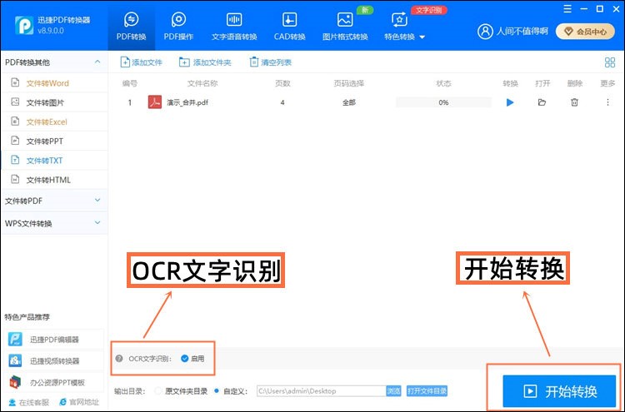Click the 迅捷PDF编辑器 icon
This screenshot has width=625, height=412.
(16, 339)
